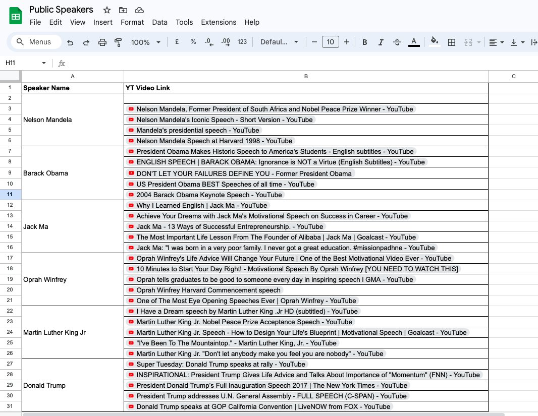Format as percent

193,42
